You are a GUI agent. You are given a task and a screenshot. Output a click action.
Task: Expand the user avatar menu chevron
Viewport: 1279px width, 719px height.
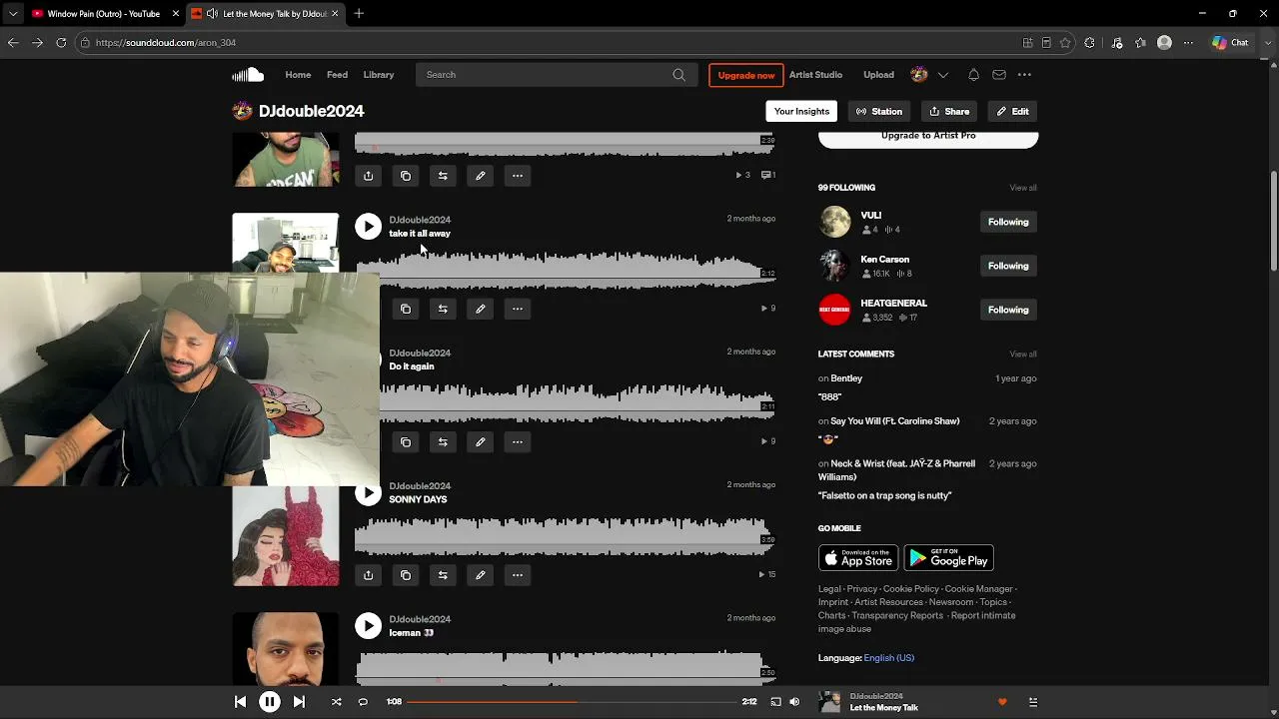click(x=942, y=75)
